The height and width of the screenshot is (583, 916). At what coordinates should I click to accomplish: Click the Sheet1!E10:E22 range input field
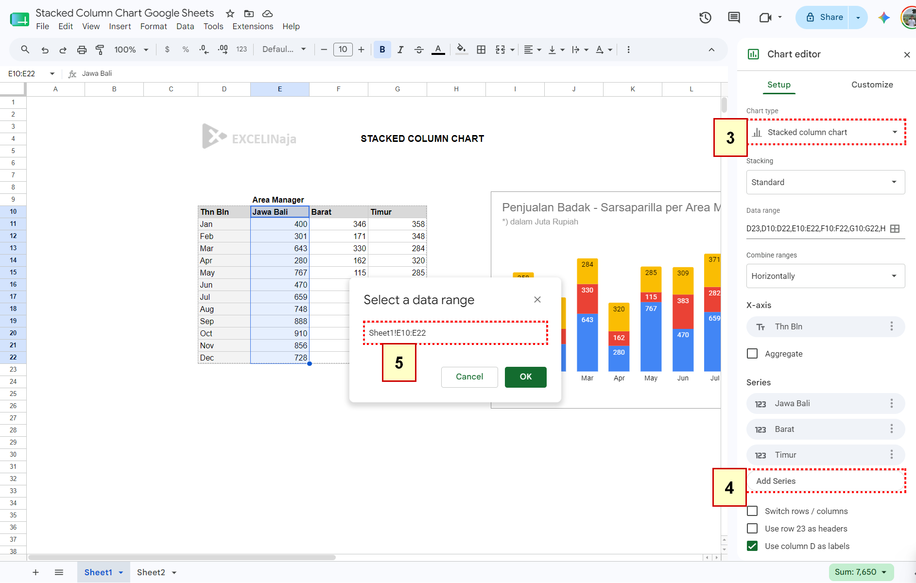pos(455,333)
